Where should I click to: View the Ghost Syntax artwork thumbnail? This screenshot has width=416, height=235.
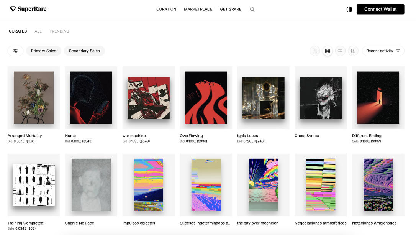[321, 98]
